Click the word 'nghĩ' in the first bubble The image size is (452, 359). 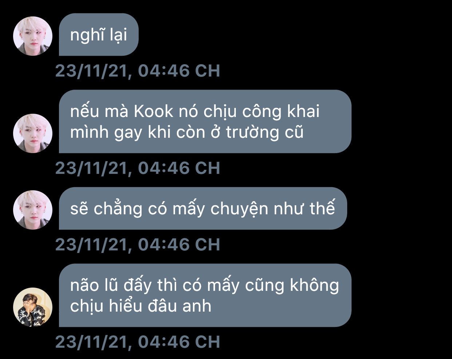point(84,35)
